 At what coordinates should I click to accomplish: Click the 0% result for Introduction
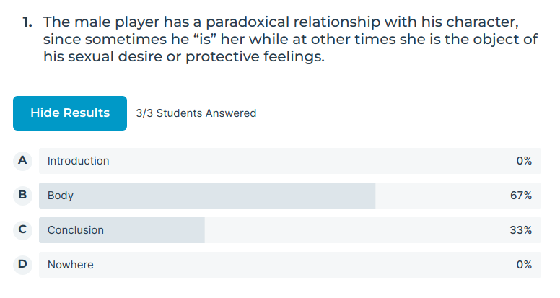[x=524, y=161]
